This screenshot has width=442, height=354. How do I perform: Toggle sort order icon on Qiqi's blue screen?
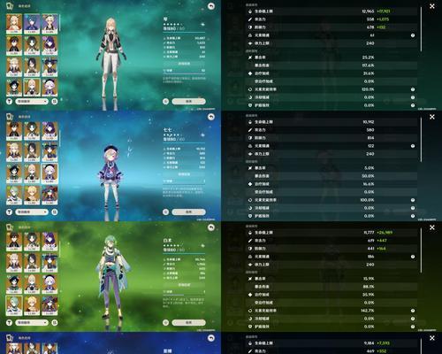[x=55, y=212]
